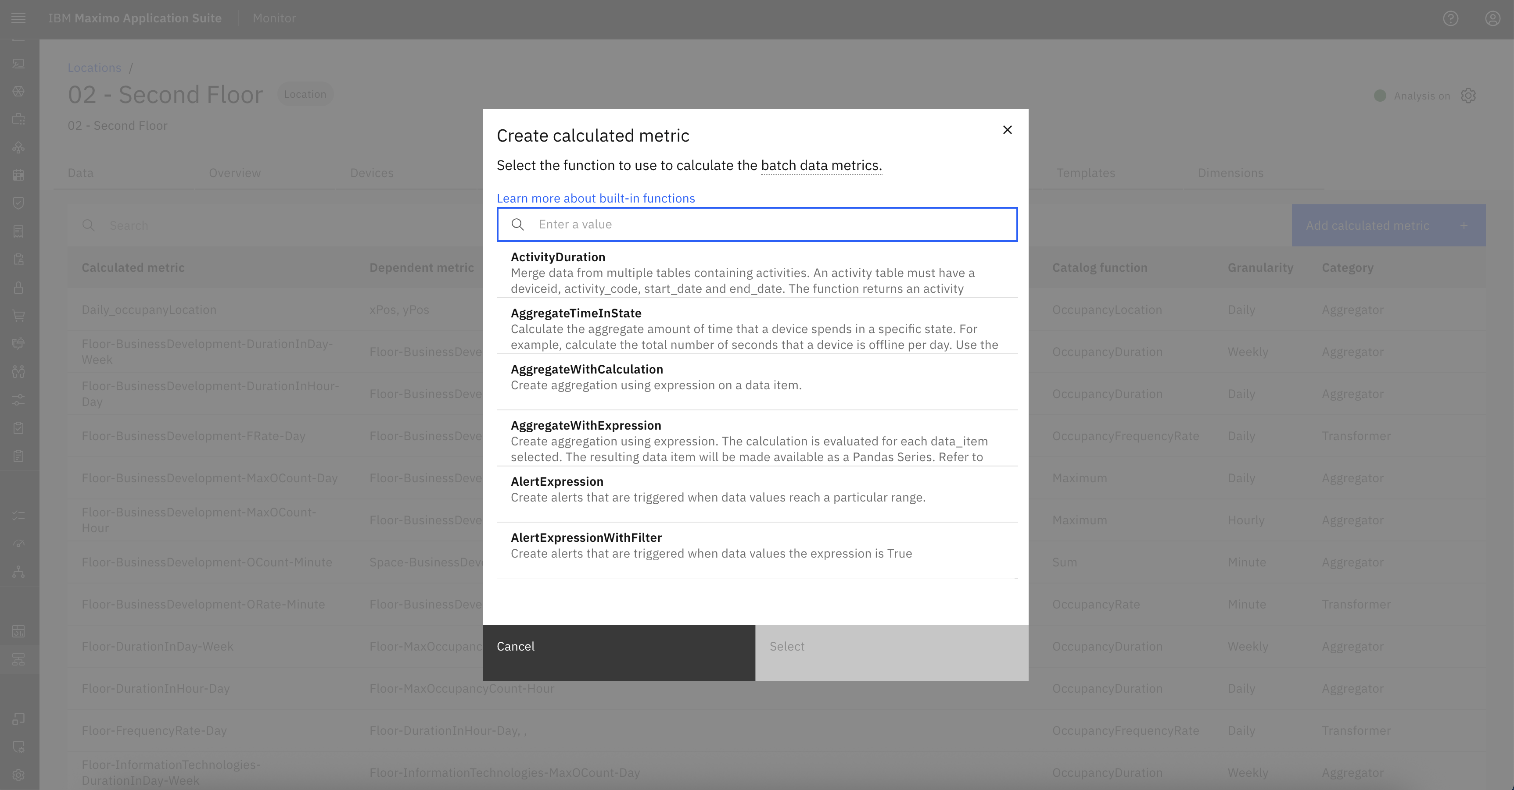Click the shopping cart sidebar icon

click(x=18, y=315)
